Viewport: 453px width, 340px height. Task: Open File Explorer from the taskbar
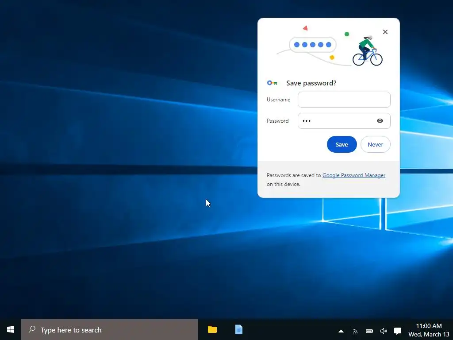tap(212, 329)
